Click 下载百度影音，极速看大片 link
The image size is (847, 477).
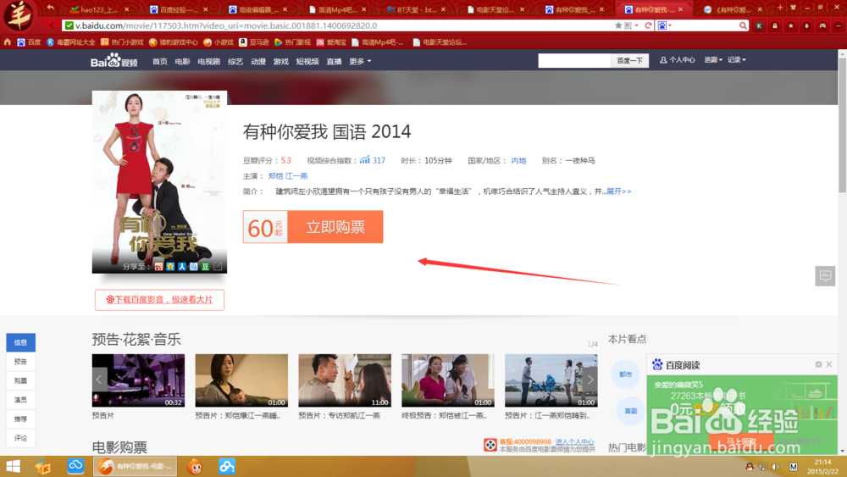[x=159, y=300]
